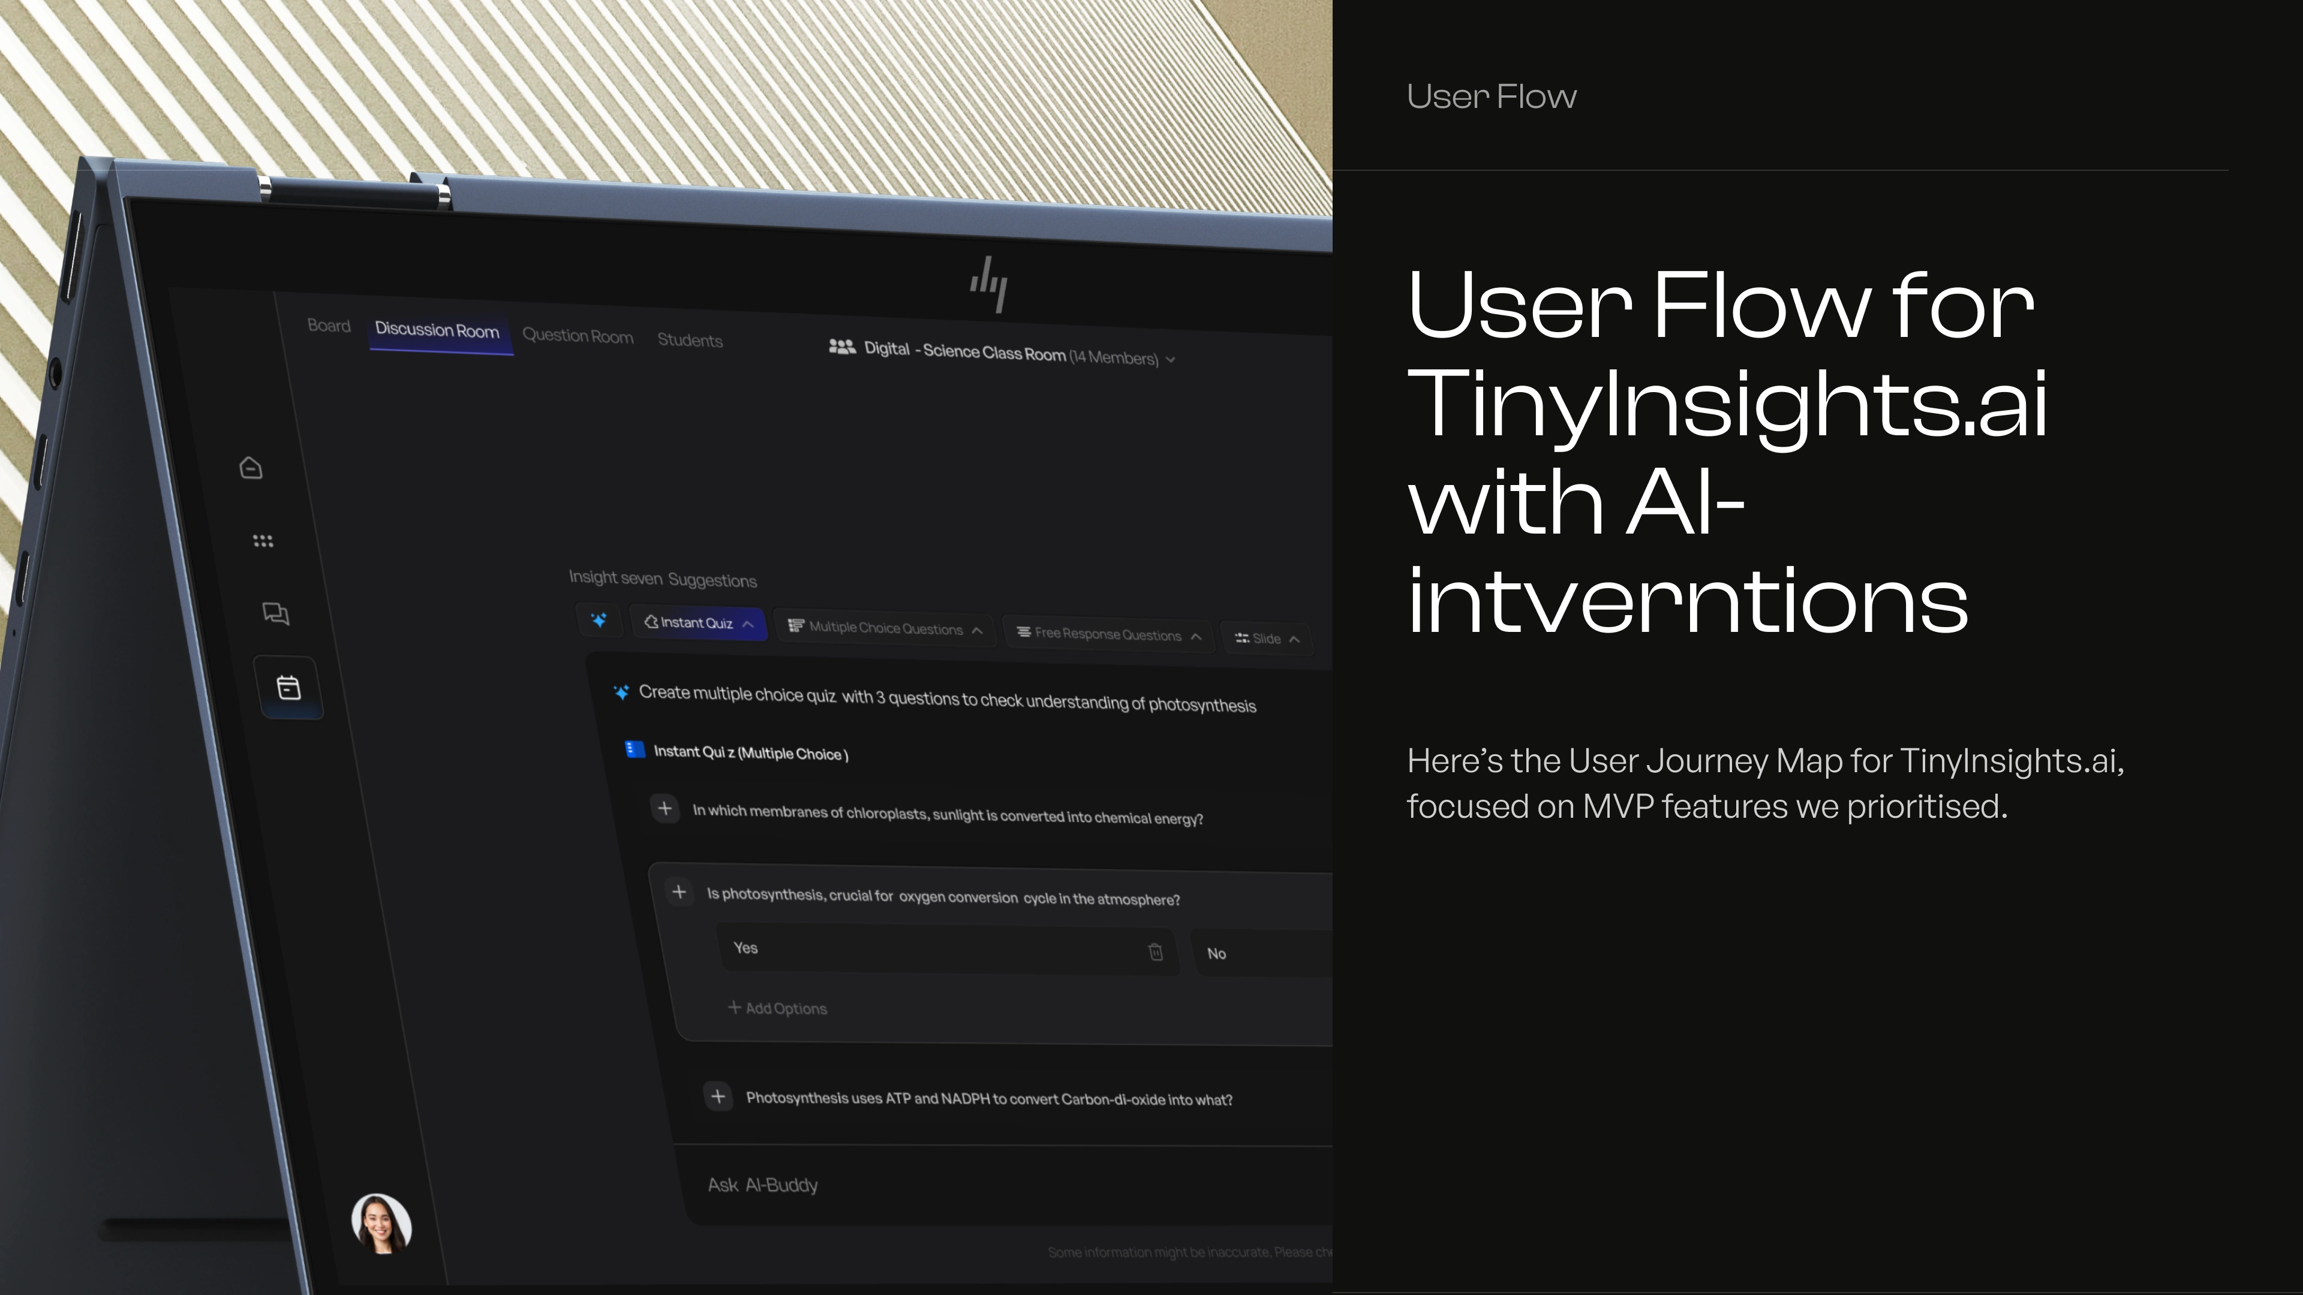2303x1295 pixels.
Task: Open the chat bubbles icon in sidebar
Action: [275, 613]
